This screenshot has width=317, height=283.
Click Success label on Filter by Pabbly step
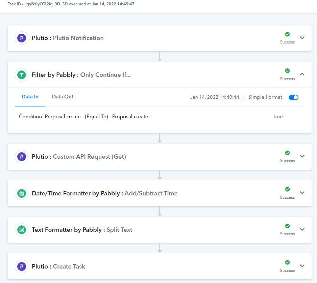coord(287,79)
